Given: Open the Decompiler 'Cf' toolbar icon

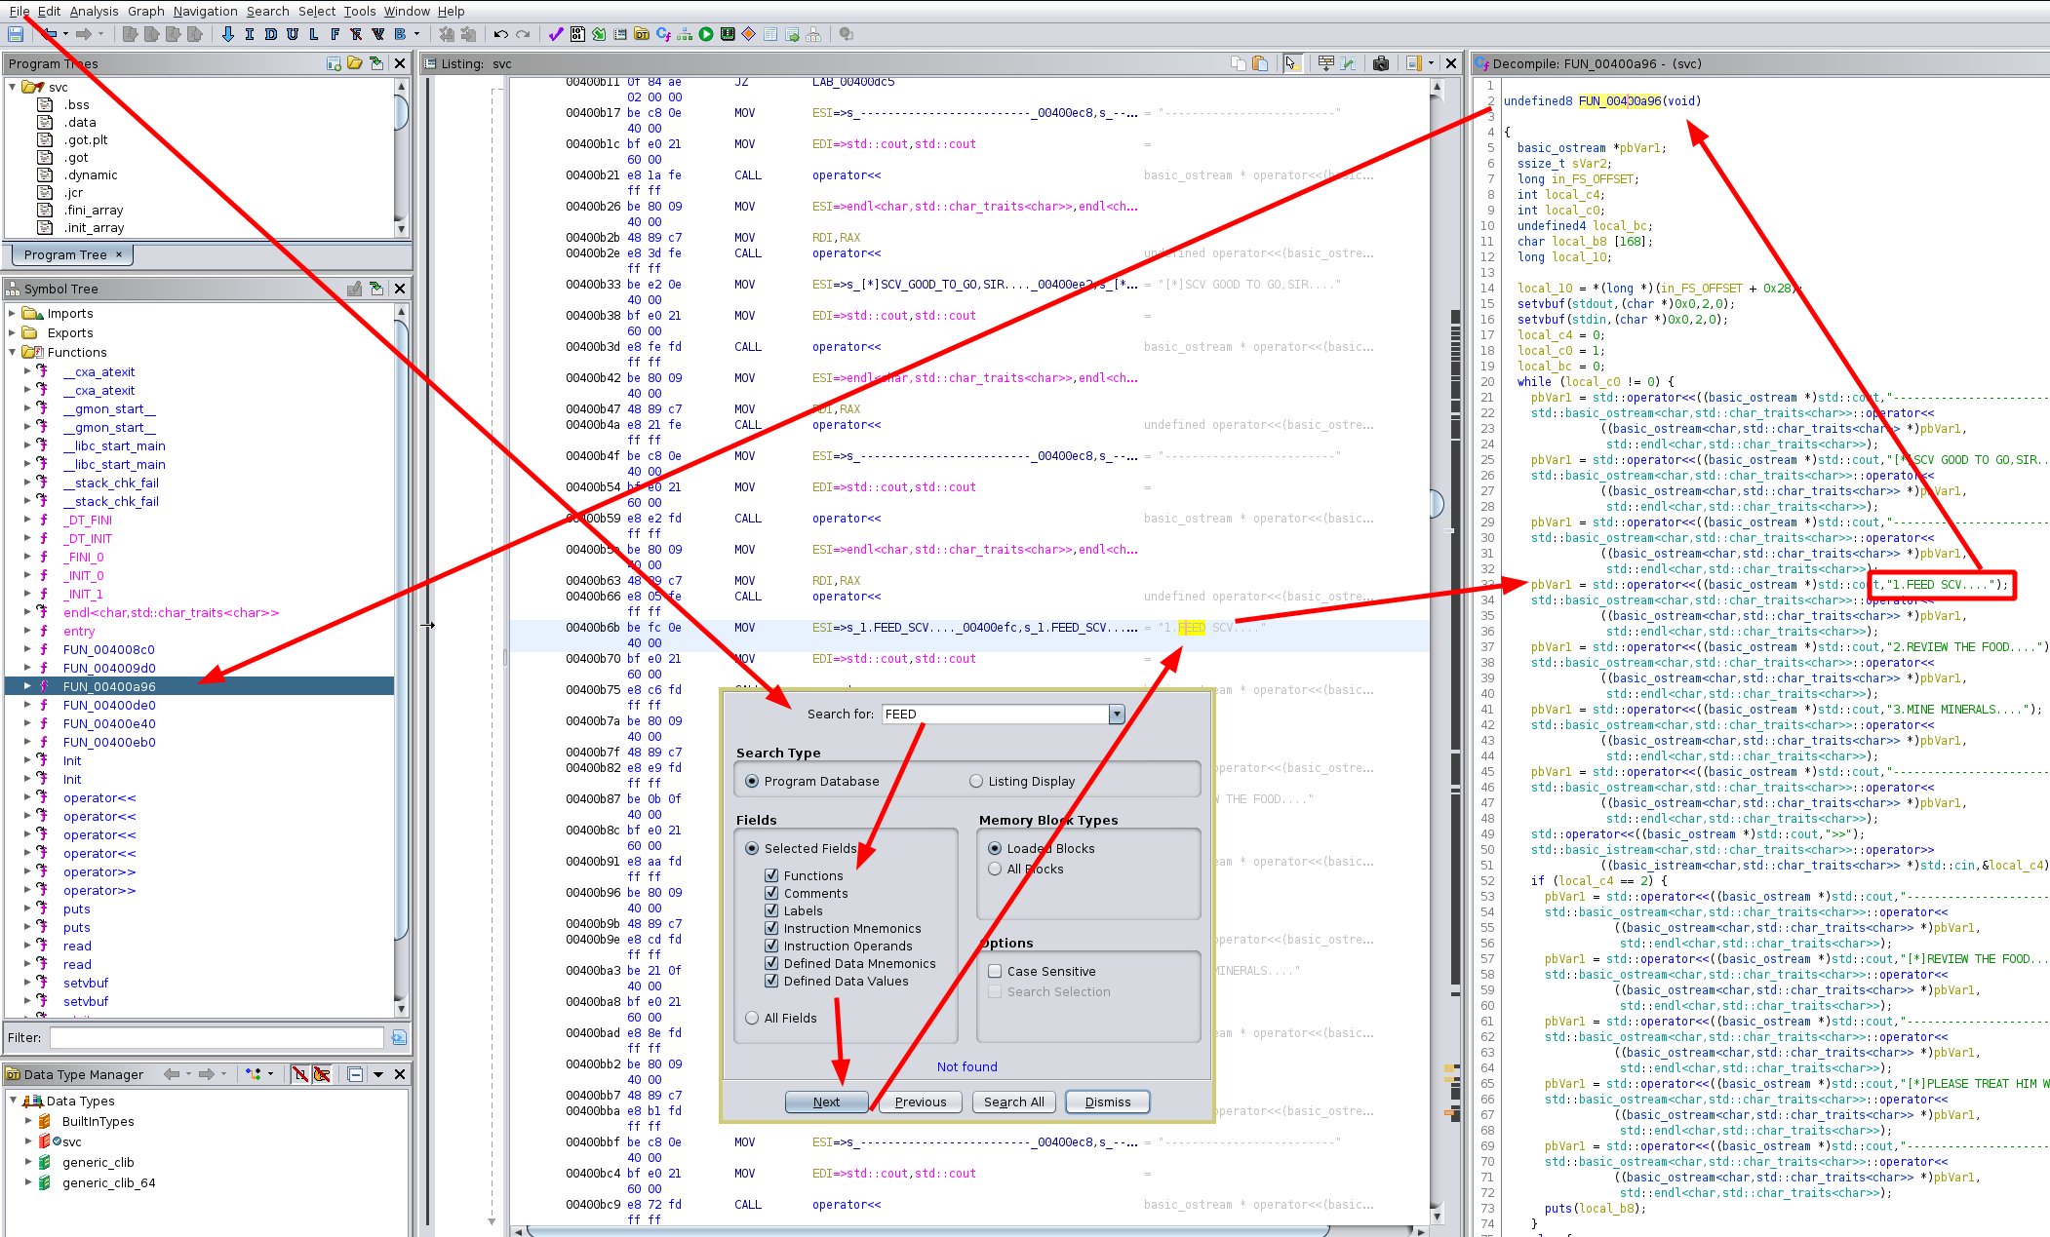Looking at the screenshot, I should [663, 34].
